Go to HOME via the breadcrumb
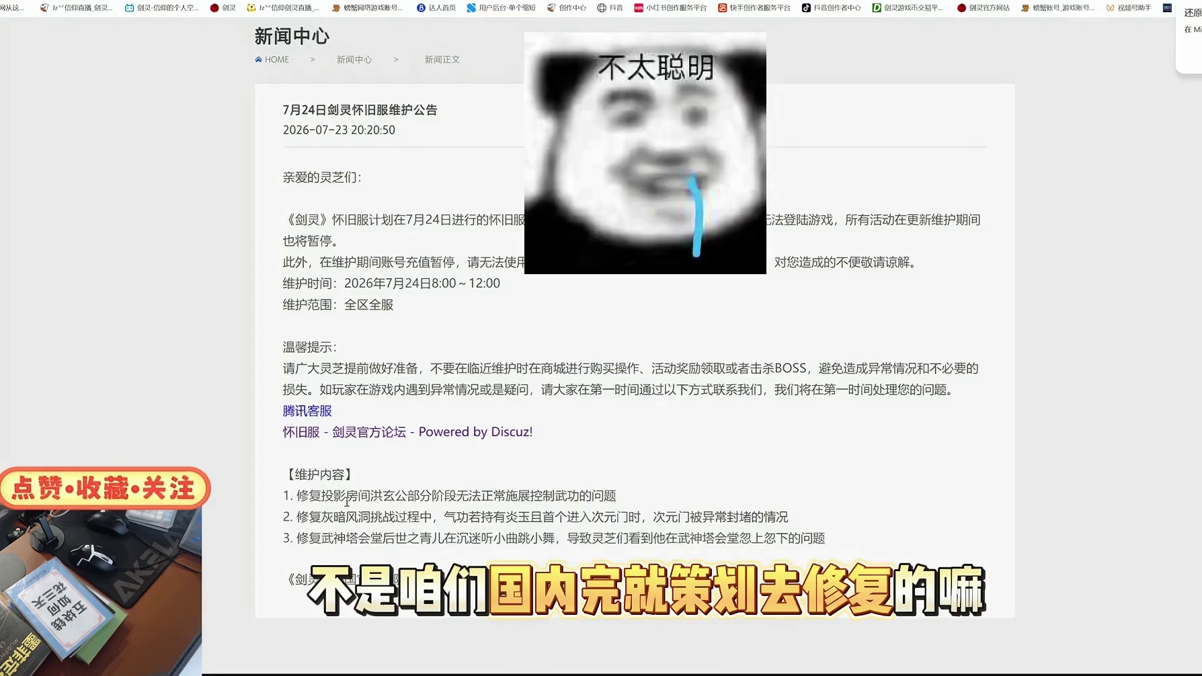1202x676 pixels. (x=272, y=60)
